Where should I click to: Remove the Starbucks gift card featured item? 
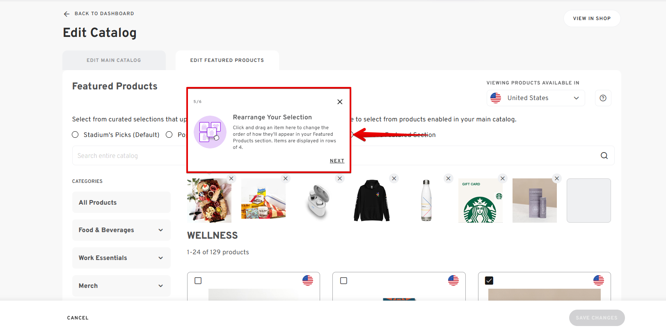point(503,178)
